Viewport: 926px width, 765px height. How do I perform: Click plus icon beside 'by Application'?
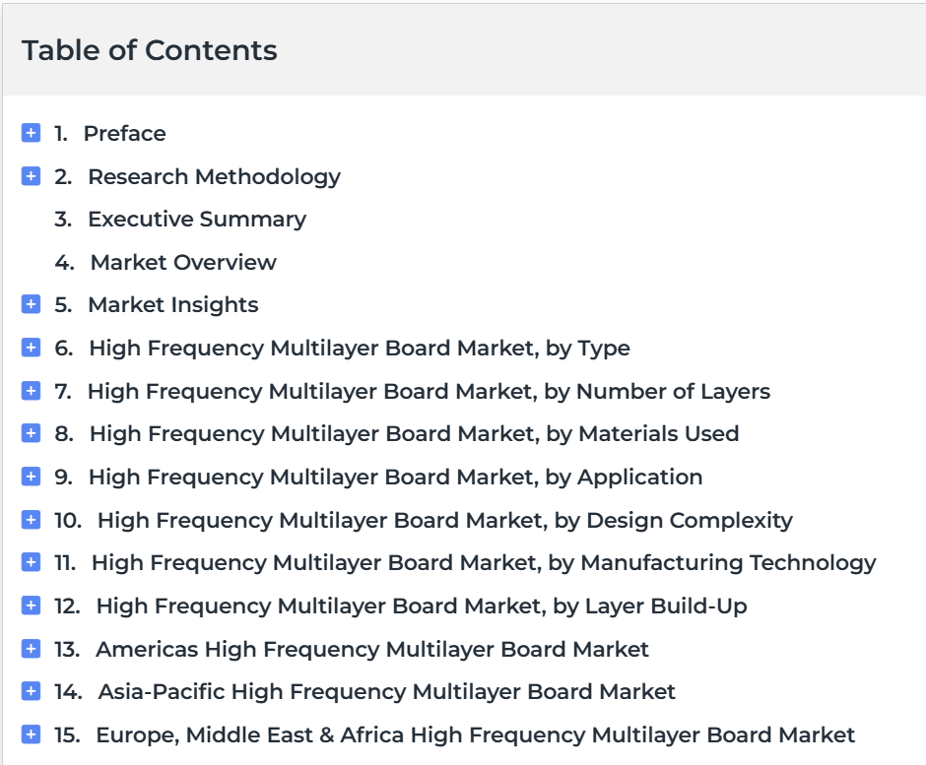pyautogui.click(x=31, y=477)
